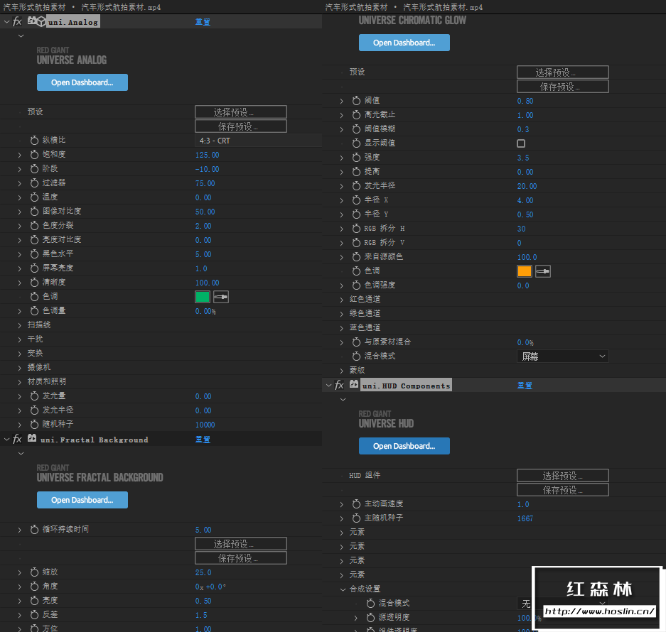The height and width of the screenshot is (632, 666).
Task: Select the uni.Fractal Background effect name
Action: 95,440
